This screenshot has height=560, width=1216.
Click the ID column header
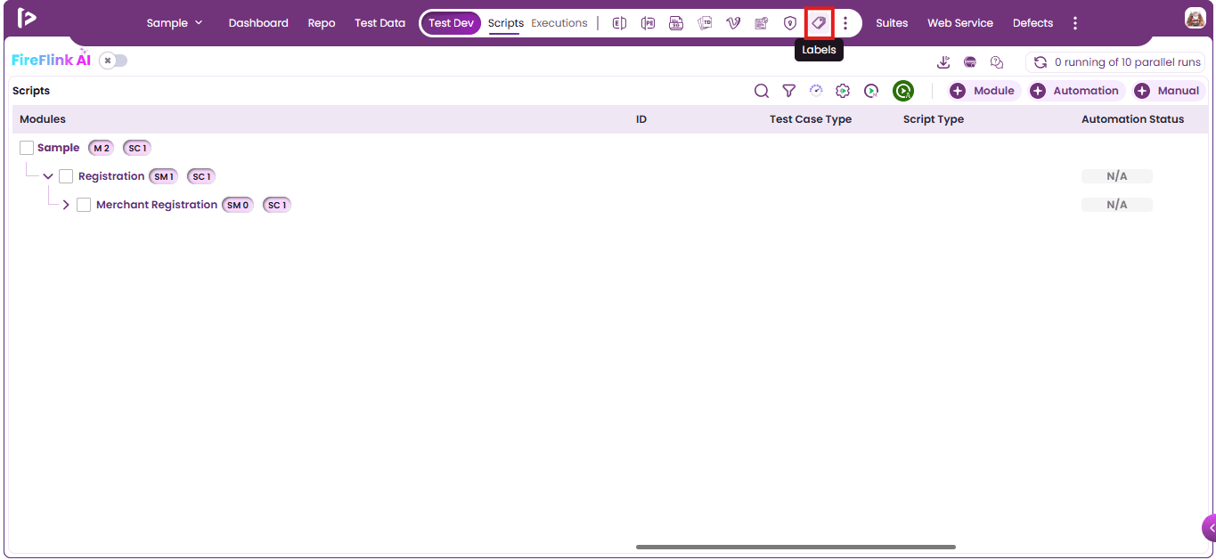pos(641,119)
